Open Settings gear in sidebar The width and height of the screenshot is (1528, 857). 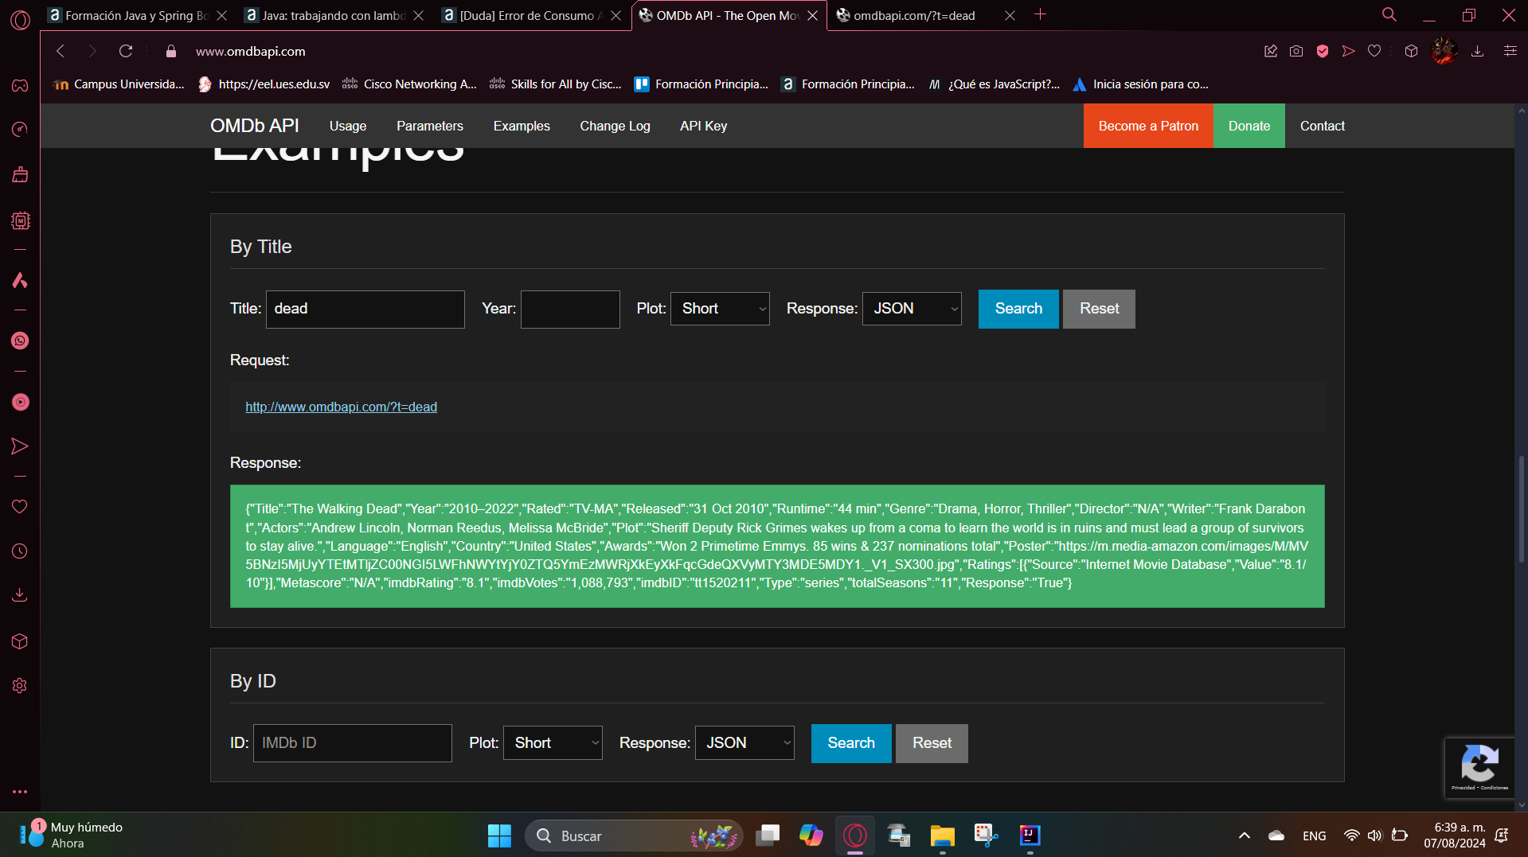tap(20, 686)
